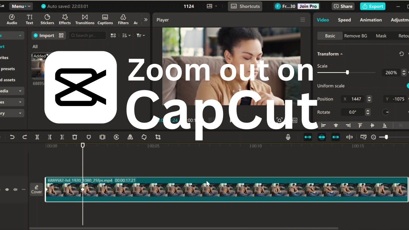Image resolution: width=409 pixels, height=230 pixels.
Task: Open the Stickers library
Action: pos(47,19)
